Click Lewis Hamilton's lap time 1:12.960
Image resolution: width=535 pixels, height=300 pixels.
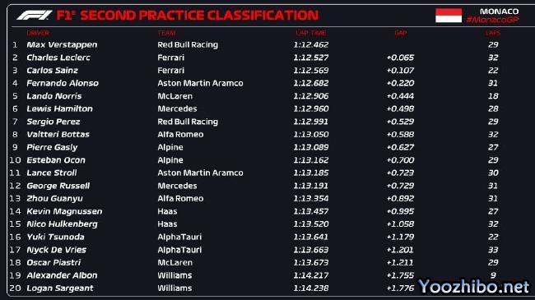pyautogui.click(x=311, y=108)
